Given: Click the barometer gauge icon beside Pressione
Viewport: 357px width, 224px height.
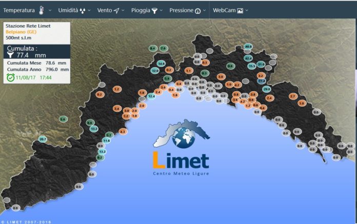Looking at the screenshot, I should (x=197, y=11).
